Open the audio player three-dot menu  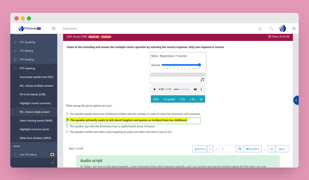pos(201,89)
